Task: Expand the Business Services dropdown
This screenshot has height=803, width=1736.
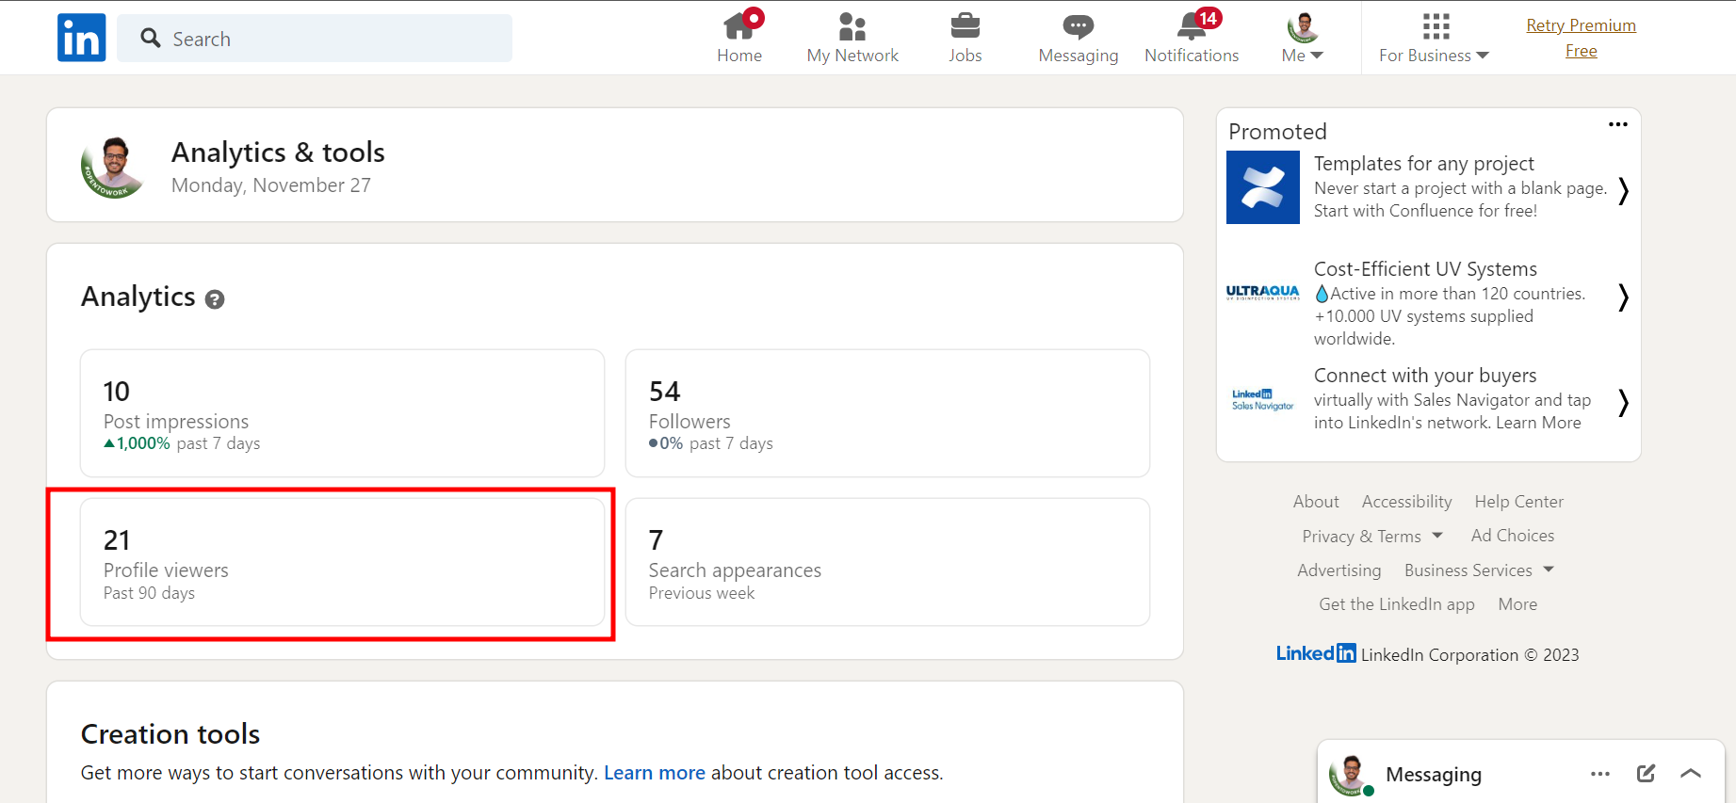Action: [1548, 569]
